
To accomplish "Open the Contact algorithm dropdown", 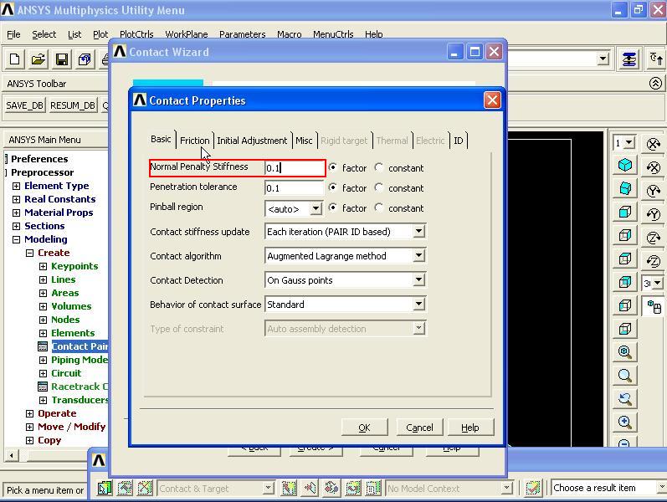I will point(418,256).
